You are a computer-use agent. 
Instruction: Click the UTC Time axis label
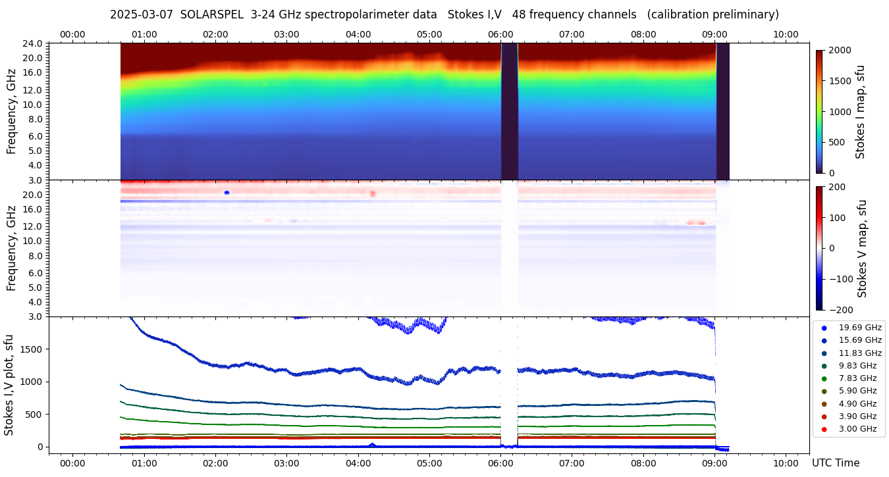point(835,463)
